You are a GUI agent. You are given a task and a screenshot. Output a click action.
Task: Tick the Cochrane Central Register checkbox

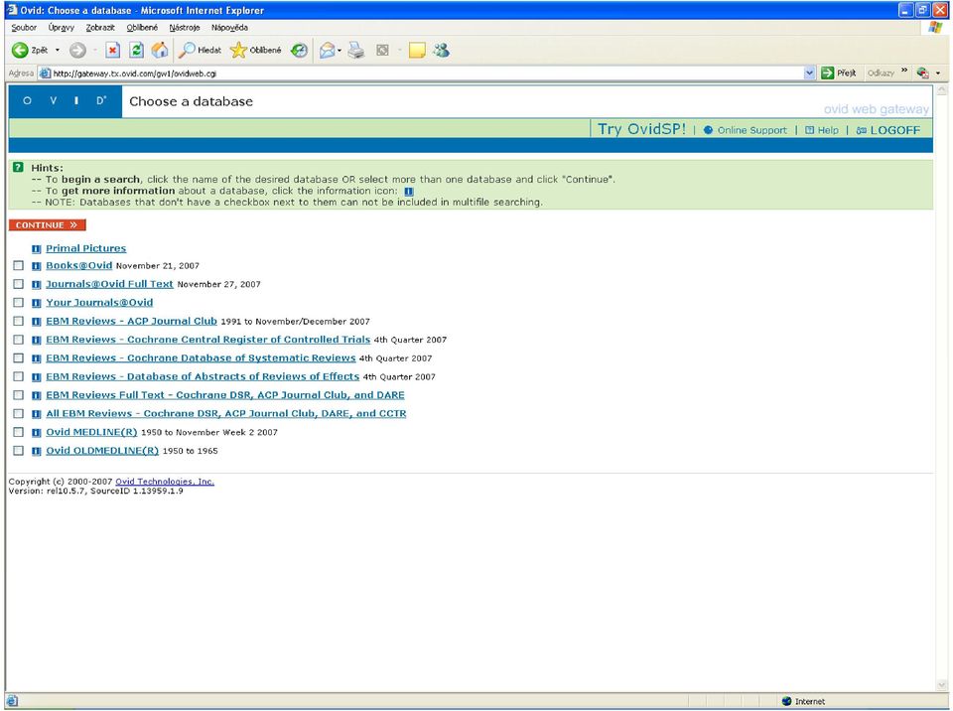point(18,340)
